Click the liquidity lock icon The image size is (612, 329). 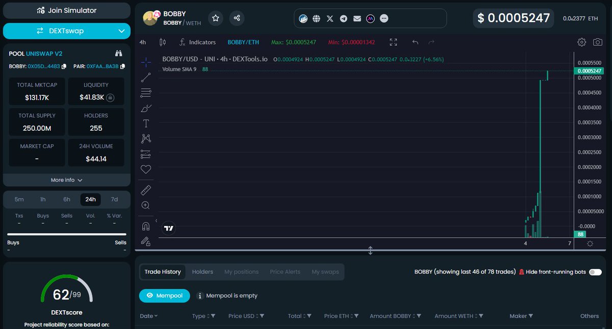click(110, 97)
